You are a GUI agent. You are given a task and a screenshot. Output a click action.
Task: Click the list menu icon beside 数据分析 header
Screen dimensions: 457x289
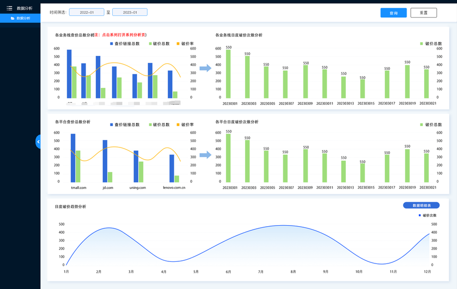10,8
